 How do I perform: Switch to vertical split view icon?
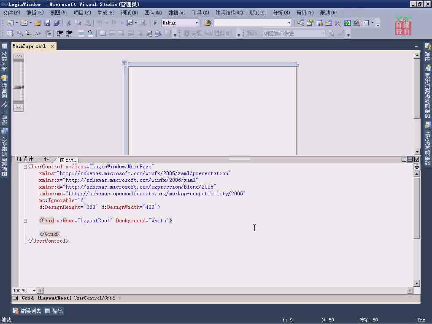pyautogui.click(x=404, y=159)
